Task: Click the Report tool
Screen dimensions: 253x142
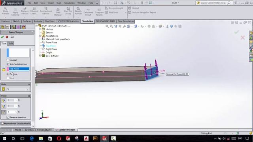Action: click(134, 8)
